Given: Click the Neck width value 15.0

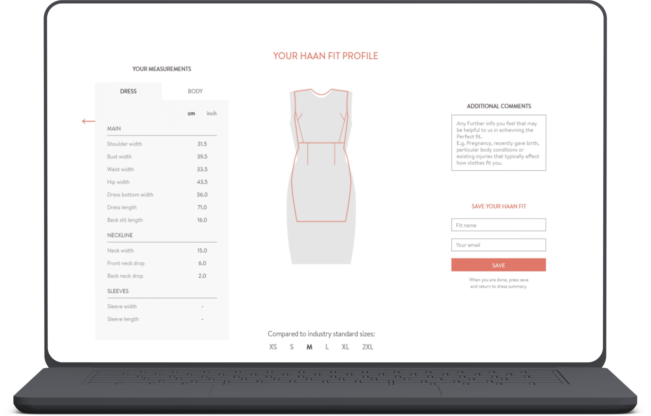Looking at the screenshot, I should click(x=202, y=251).
